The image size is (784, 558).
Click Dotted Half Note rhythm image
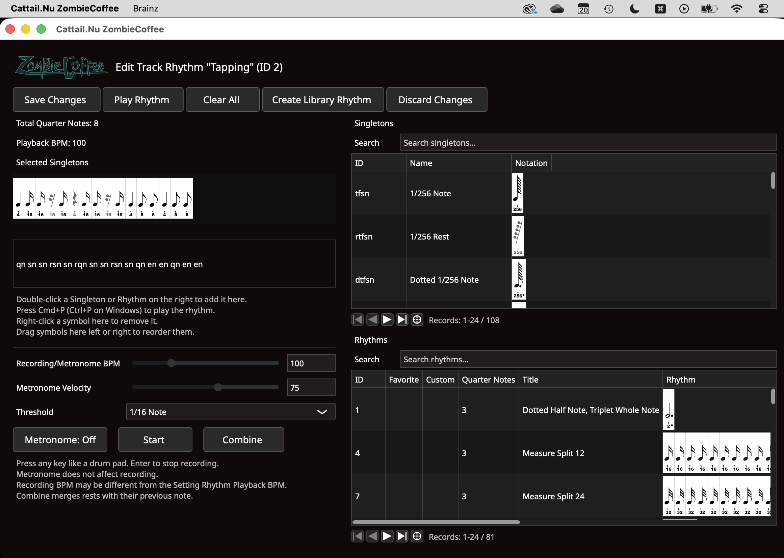click(x=669, y=410)
